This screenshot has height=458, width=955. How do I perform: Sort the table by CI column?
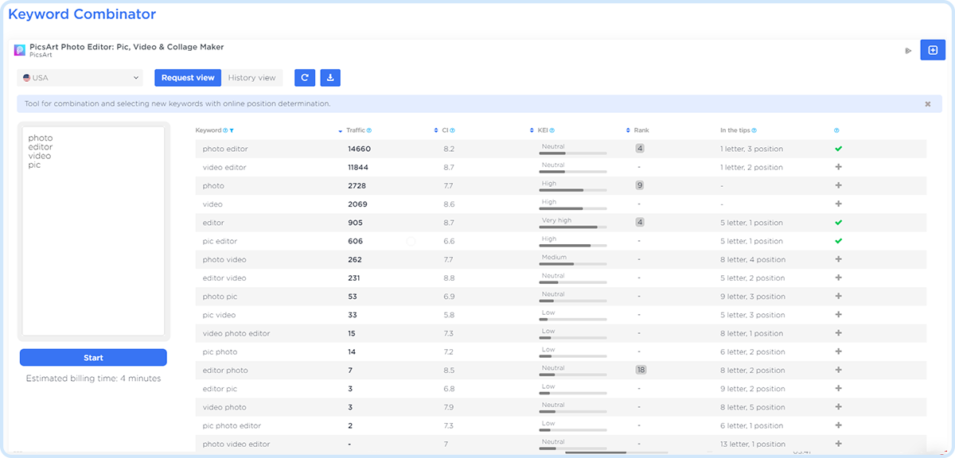pos(446,130)
